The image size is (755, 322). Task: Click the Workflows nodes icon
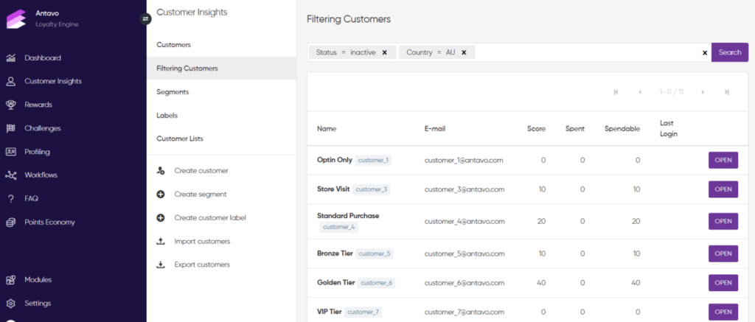tap(10, 175)
